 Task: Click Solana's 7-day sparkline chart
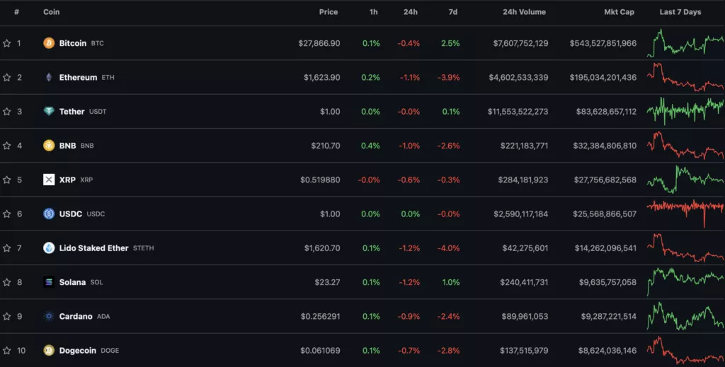pyautogui.click(x=685, y=282)
